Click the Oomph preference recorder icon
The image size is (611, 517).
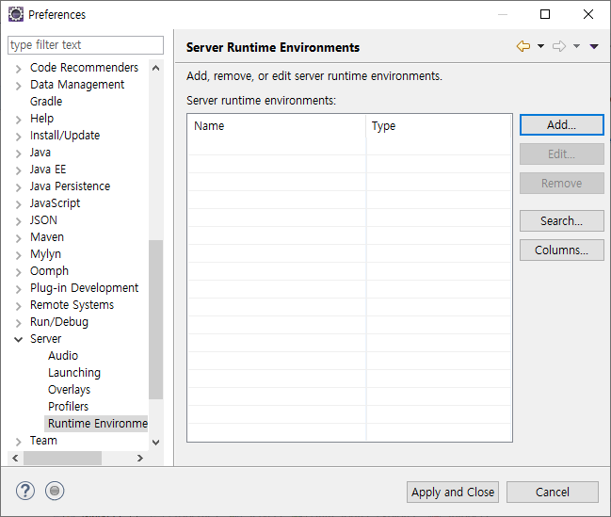coord(55,491)
